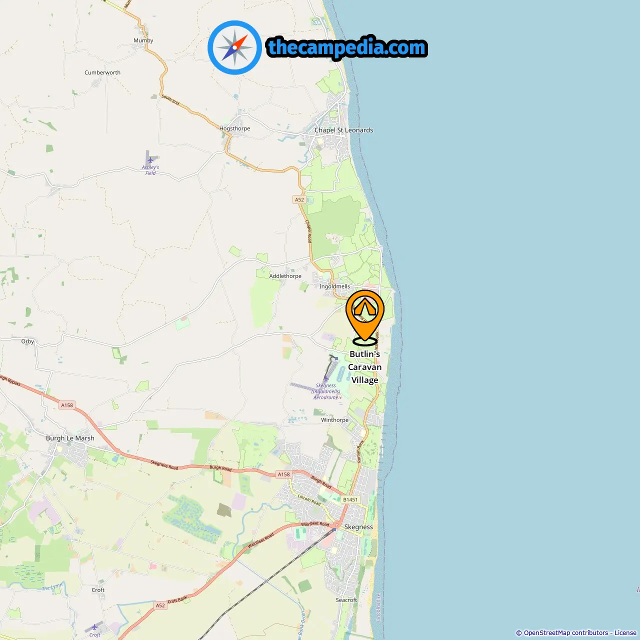Click the B1451 road shield in Skegness
The height and width of the screenshot is (640, 640).
350,499
